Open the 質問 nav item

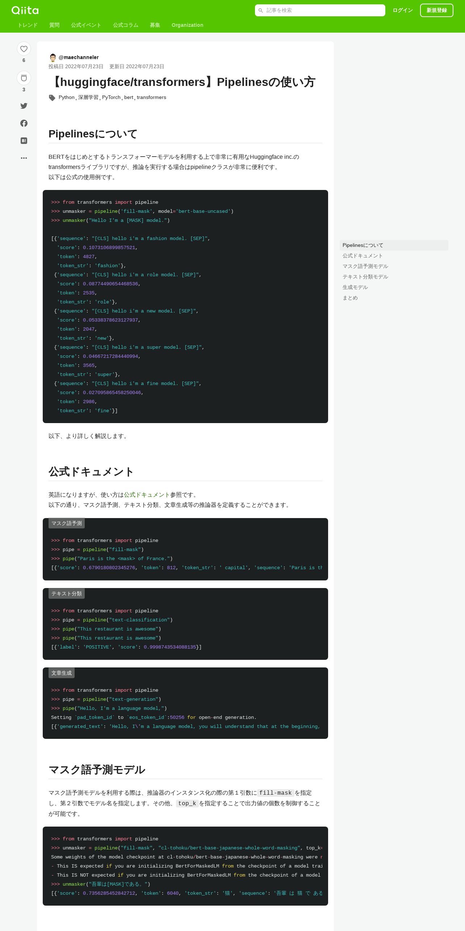click(x=54, y=25)
